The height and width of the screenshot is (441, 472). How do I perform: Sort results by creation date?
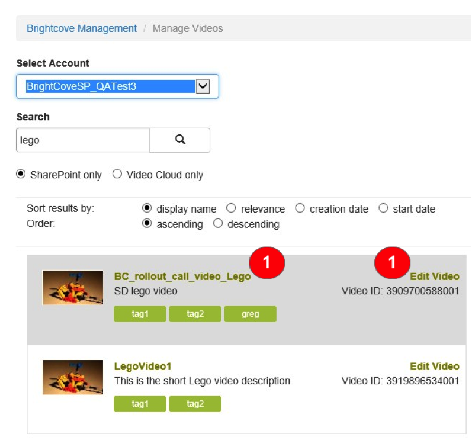point(300,208)
